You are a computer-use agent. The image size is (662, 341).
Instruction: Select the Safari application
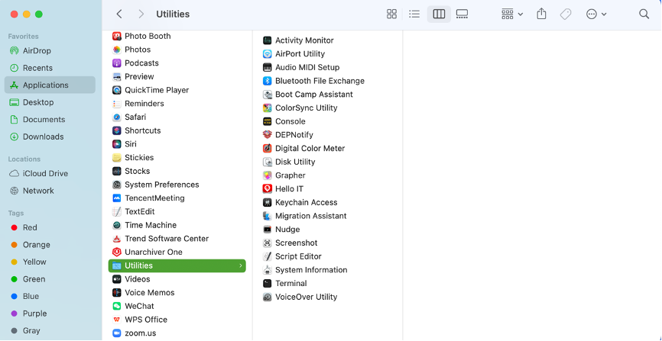[x=135, y=117]
